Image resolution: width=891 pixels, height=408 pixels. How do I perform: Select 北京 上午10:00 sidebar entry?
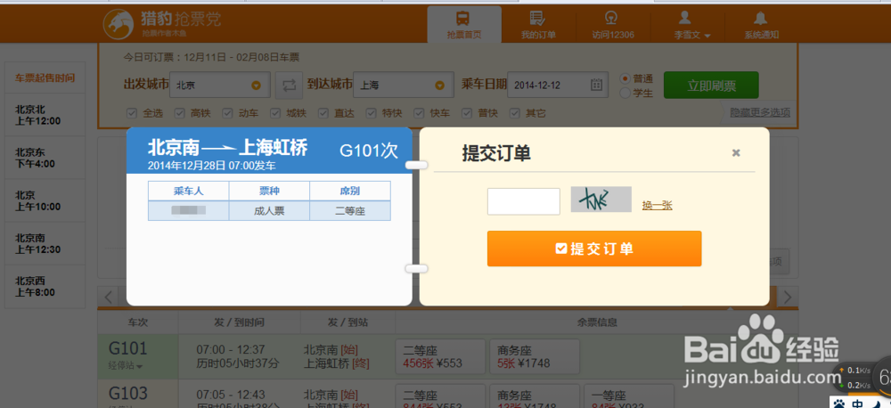click(45, 200)
